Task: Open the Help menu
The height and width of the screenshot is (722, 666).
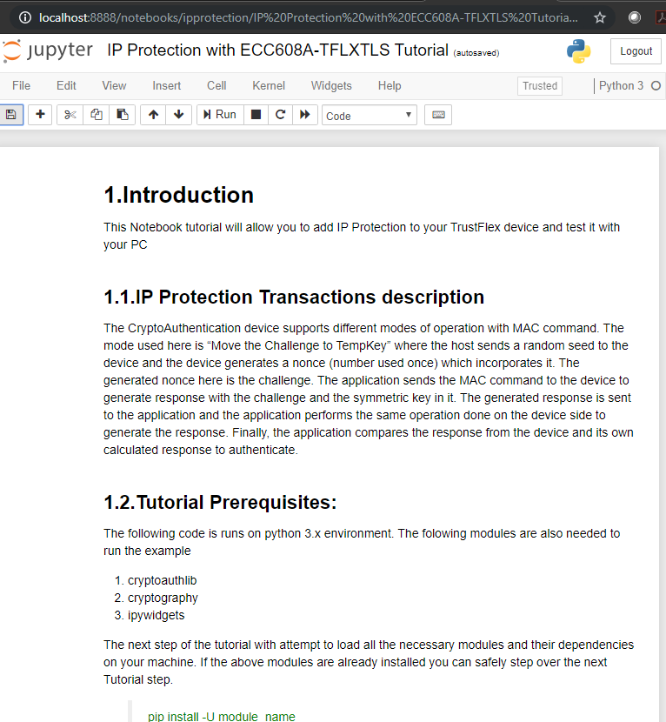Action: coord(390,85)
